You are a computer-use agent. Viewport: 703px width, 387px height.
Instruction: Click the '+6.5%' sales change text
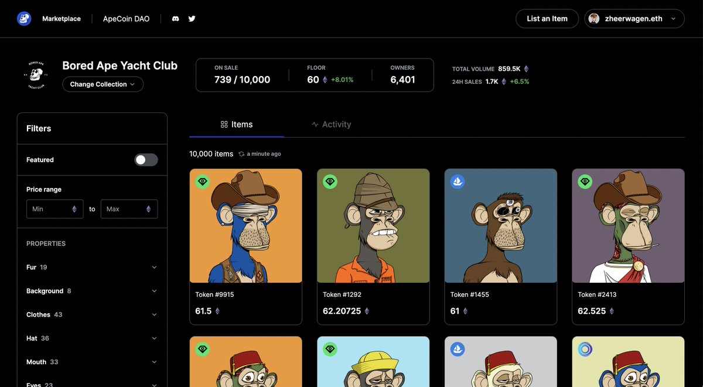[x=519, y=81]
